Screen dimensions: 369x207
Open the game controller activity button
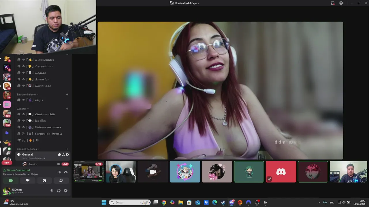tap(44, 181)
